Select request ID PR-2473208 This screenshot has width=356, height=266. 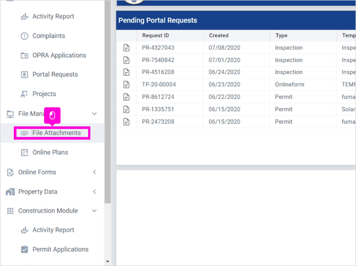point(158,122)
